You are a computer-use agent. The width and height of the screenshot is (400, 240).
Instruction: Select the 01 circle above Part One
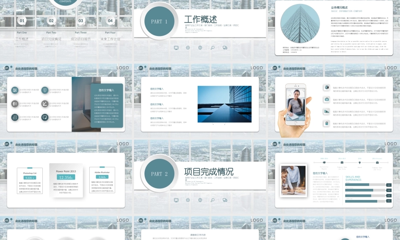22,21
